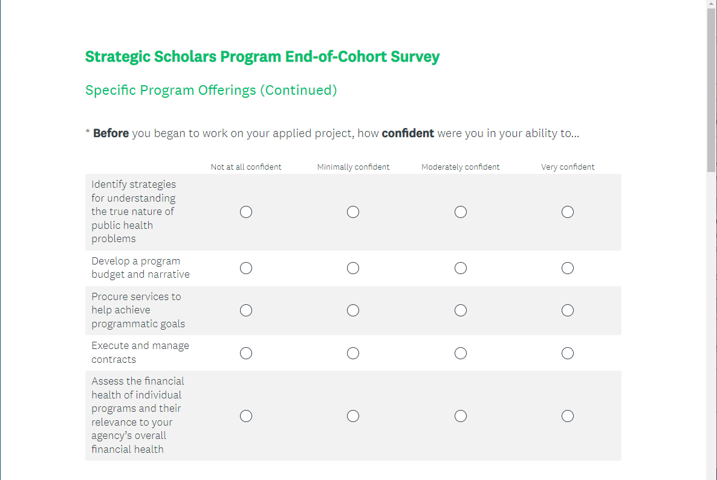717x480 pixels.
Task: Choose 'Very confident' for Identify strategies row
Action: (568, 212)
